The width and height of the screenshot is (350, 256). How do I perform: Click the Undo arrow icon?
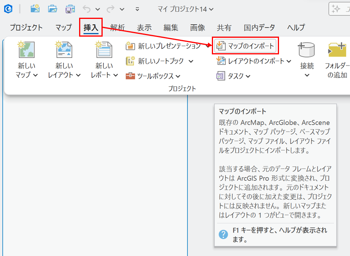pos(86,9)
